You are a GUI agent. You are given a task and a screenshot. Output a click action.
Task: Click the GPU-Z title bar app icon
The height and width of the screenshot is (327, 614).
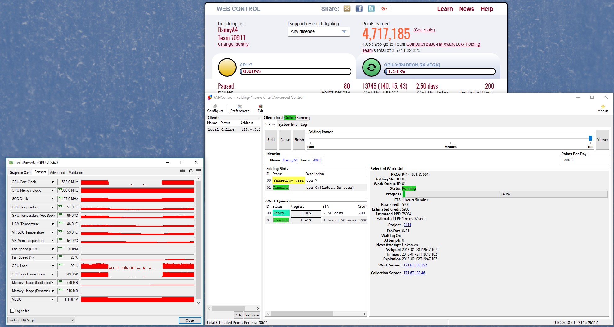(x=11, y=162)
